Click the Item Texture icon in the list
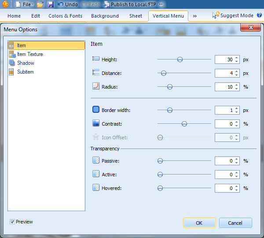This screenshot has height=238, width=264. tap(12, 54)
